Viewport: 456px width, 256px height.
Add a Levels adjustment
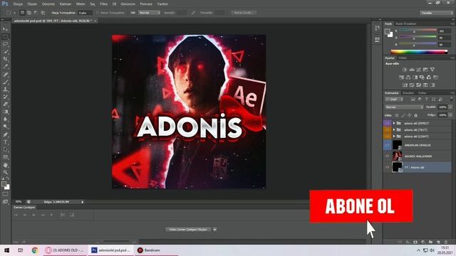(x=412, y=70)
